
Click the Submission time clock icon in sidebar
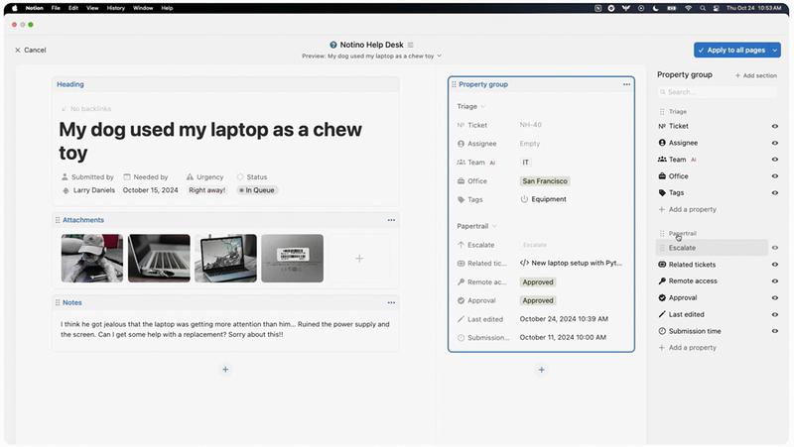click(662, 331)
